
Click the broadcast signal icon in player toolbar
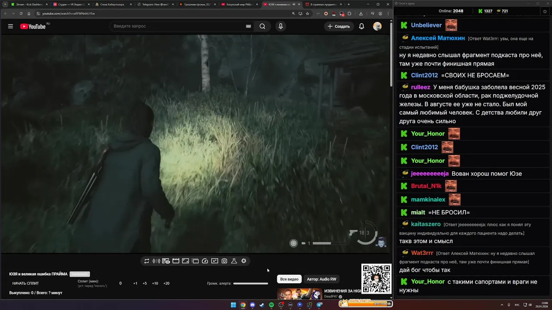156,261
